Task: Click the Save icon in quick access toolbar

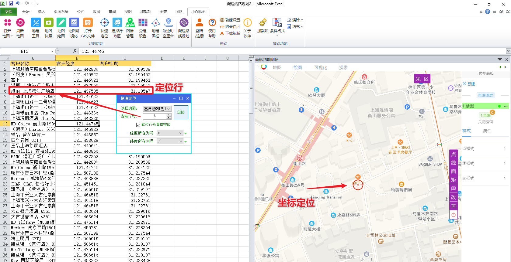Action: [11, 3]
